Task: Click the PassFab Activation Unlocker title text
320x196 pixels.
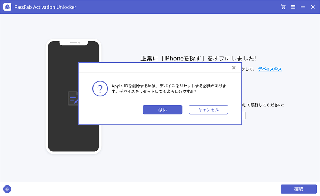Action: point(45,7)
